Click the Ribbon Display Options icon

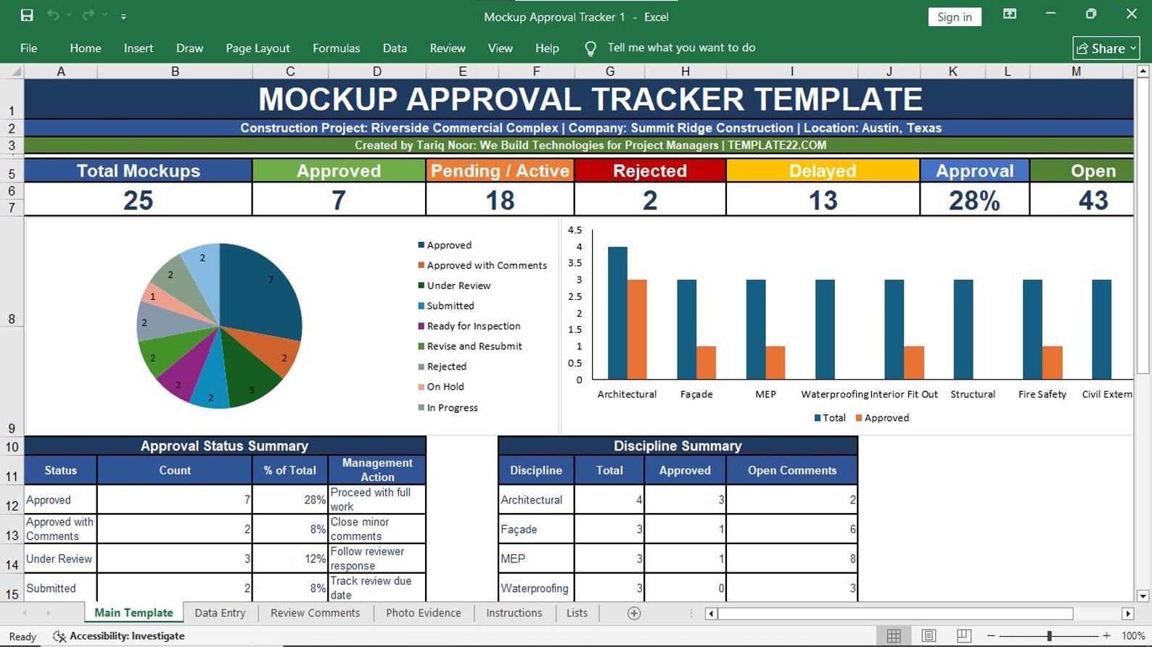point(1009,14)
